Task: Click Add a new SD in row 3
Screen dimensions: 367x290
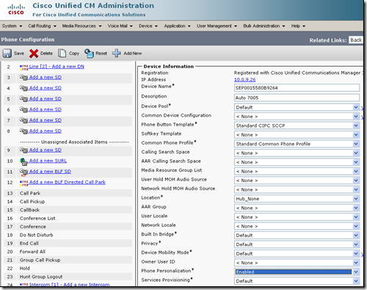Action: coord(46,77)
